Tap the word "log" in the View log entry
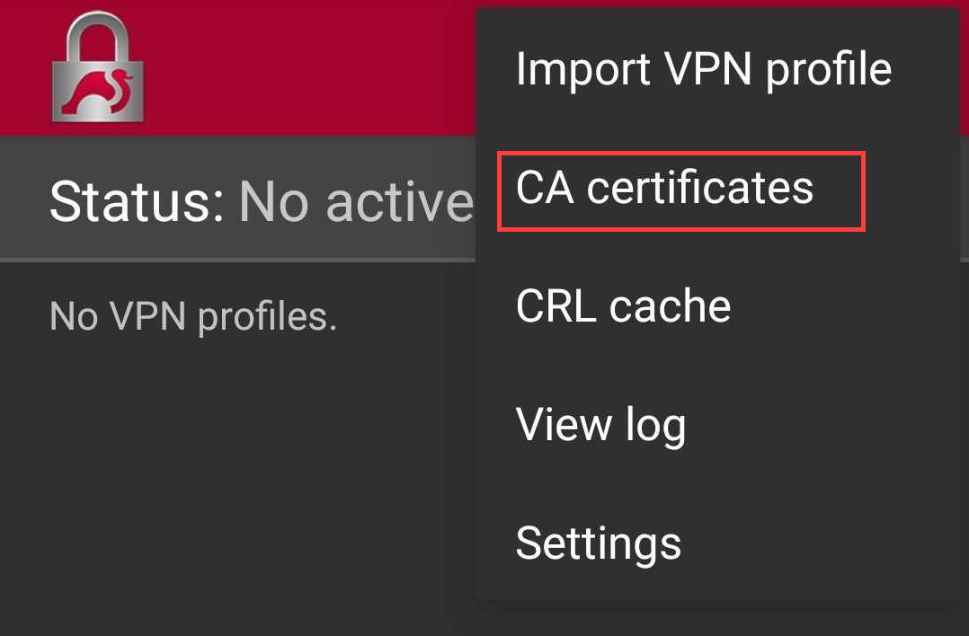969x636 pixels. click(x=658, y=426)
